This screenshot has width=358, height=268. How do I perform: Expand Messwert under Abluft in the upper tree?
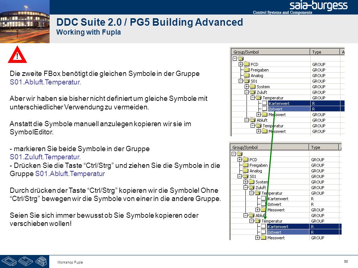(258, 131)
